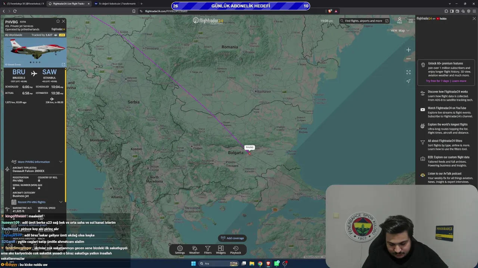Open the Brave VPN shield icon
The height and width of the screenshot is (268, 478).
[469, 11]
